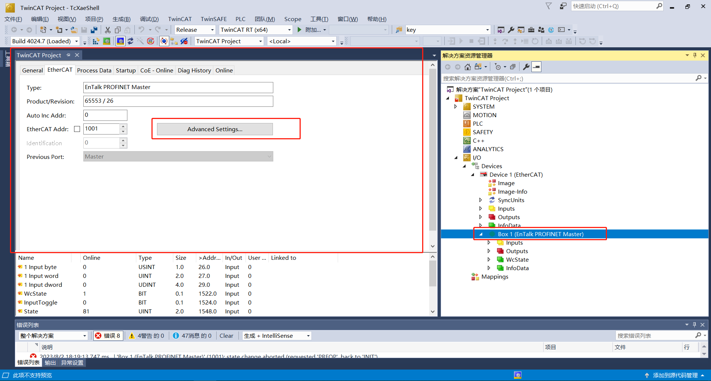Open the Release configuration dropdown
711x381 pixels.
click(x=213, y=30)
